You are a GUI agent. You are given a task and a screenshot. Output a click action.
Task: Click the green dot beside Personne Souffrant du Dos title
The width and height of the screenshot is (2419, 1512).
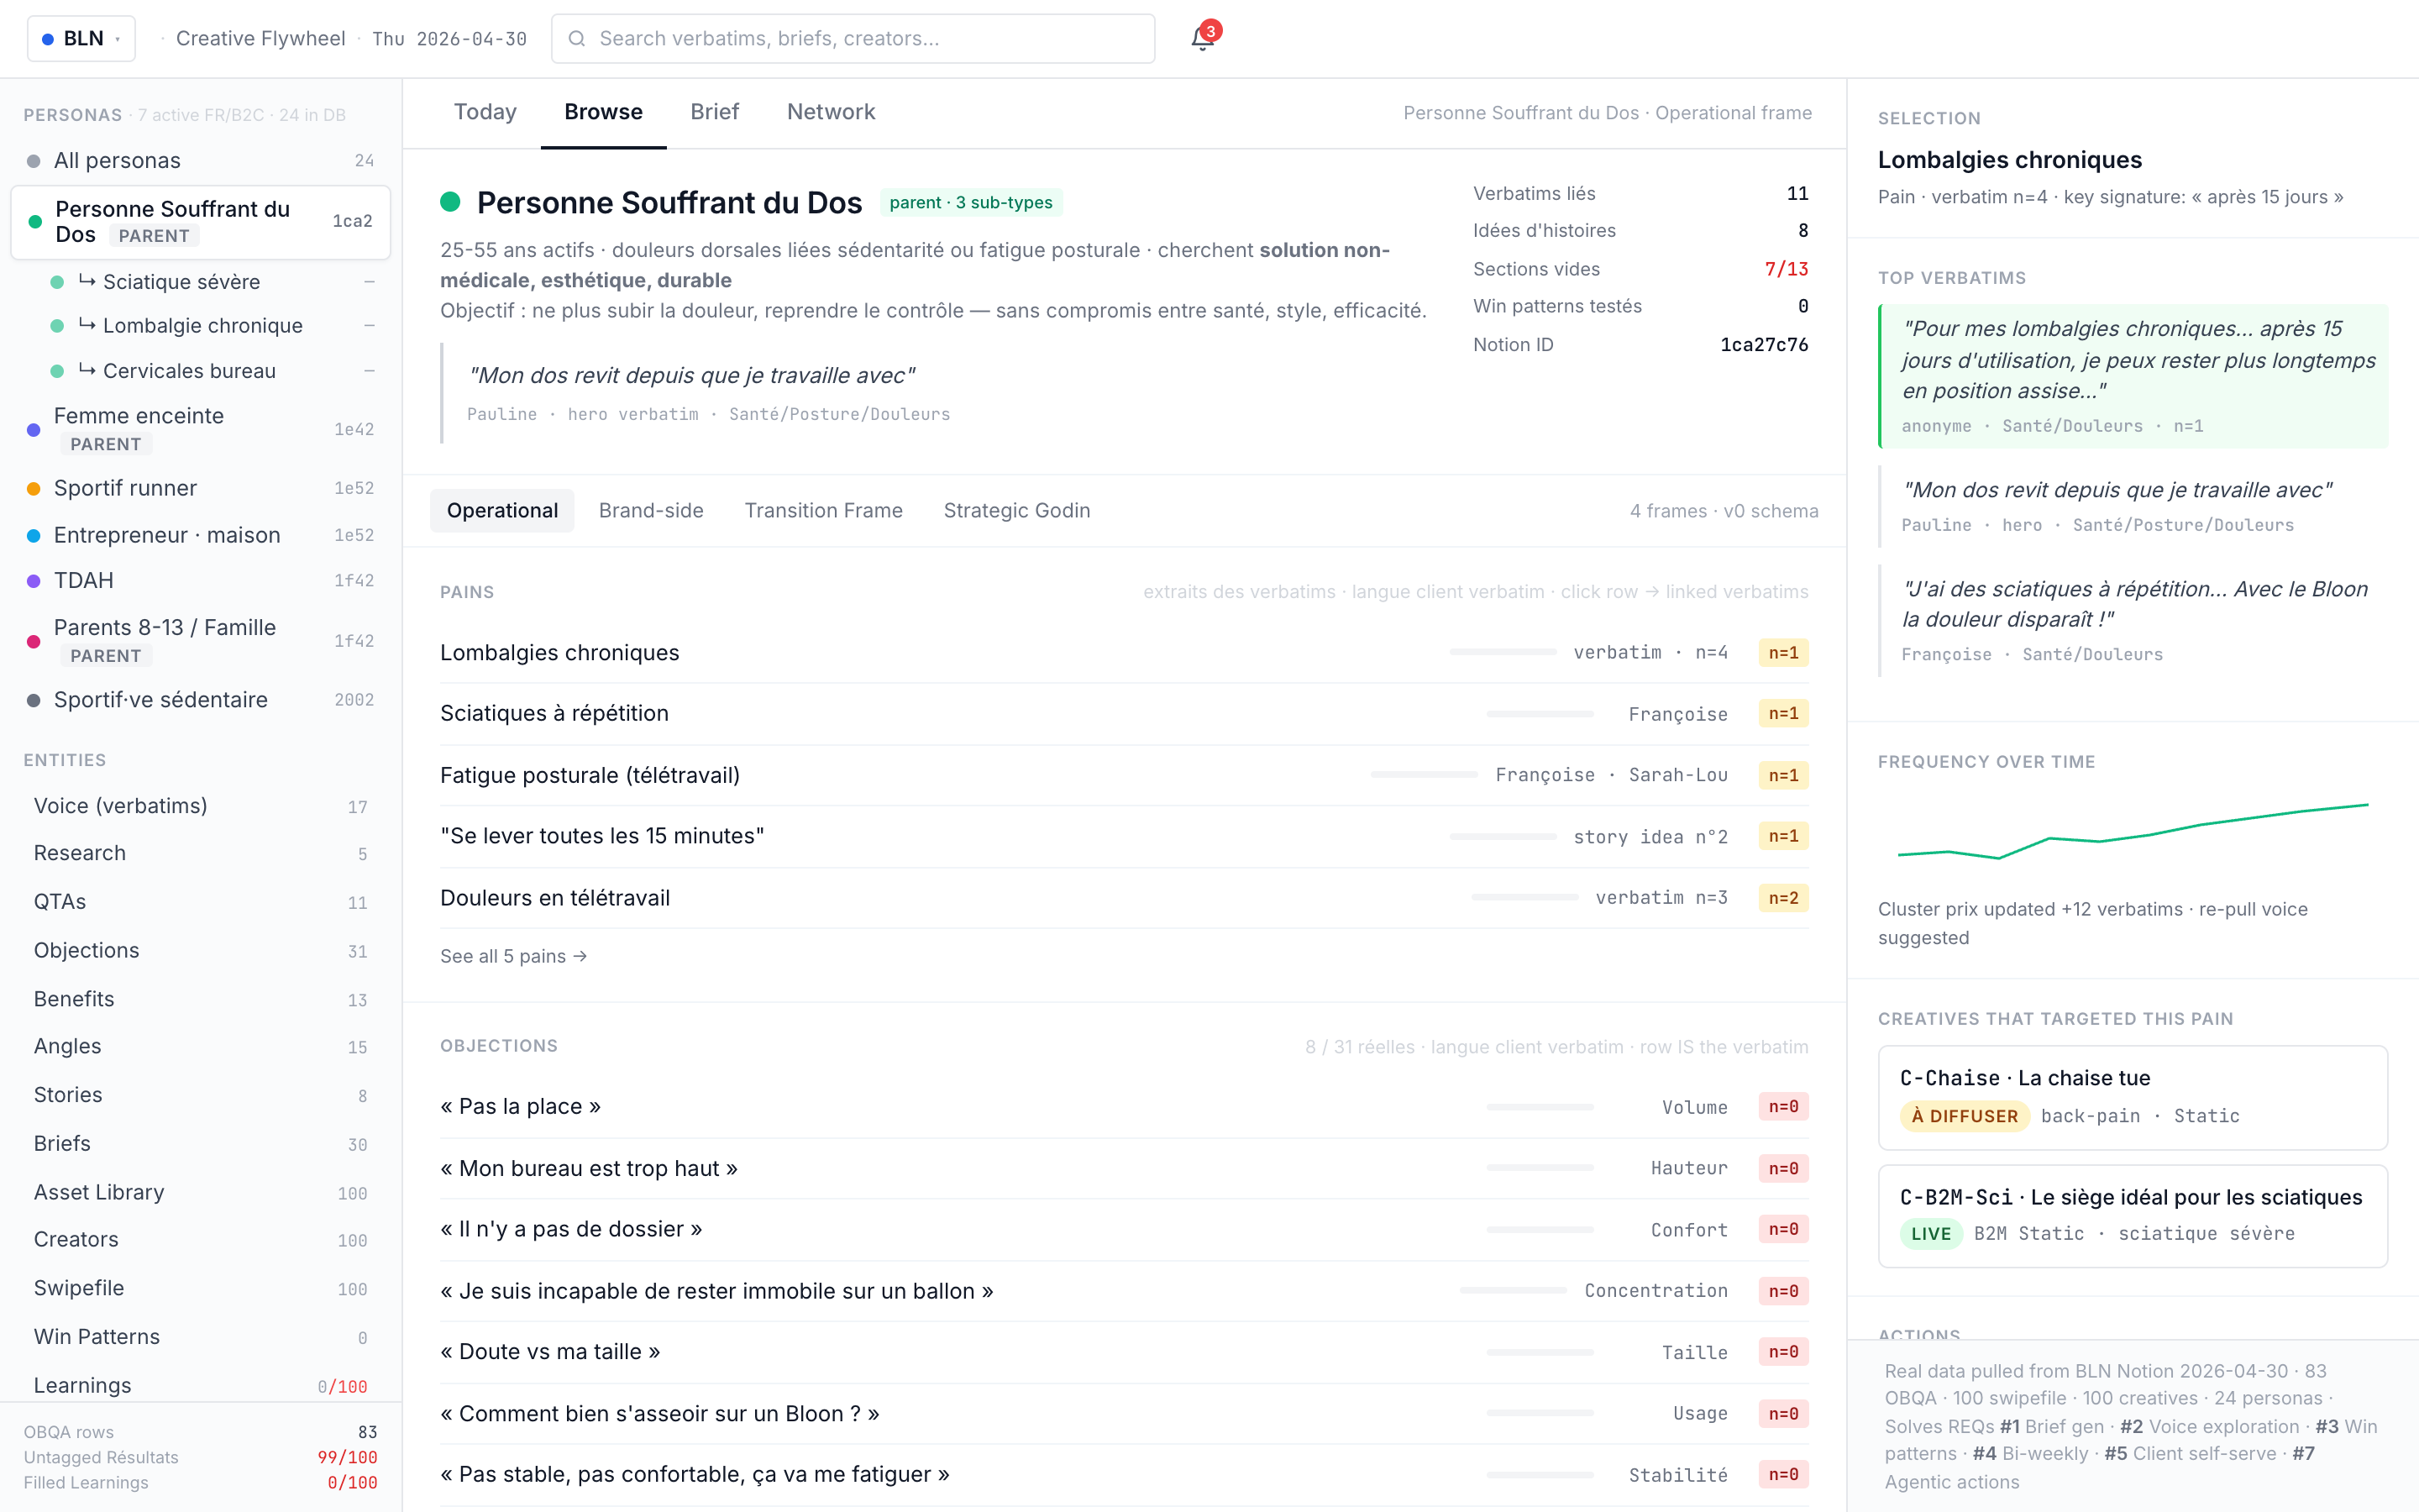pyautogui.click(x=450, y=202)
